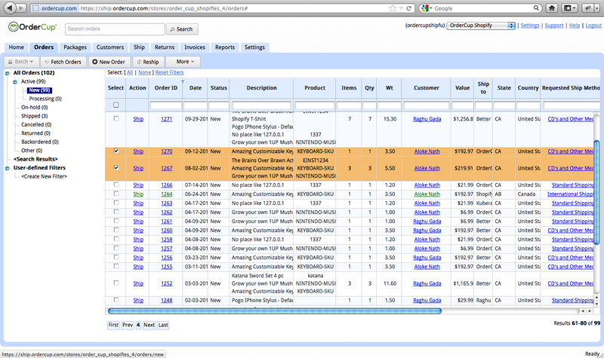Screen dimensions: 604x358
Task: Click the horizontal table scrollbar
Action: pyautogui.click(x=275, y=311)
